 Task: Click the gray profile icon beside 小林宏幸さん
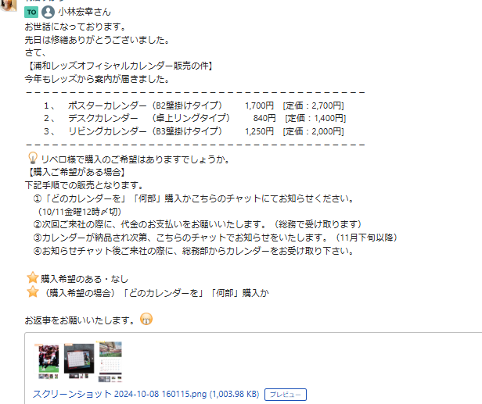point(48,13)
